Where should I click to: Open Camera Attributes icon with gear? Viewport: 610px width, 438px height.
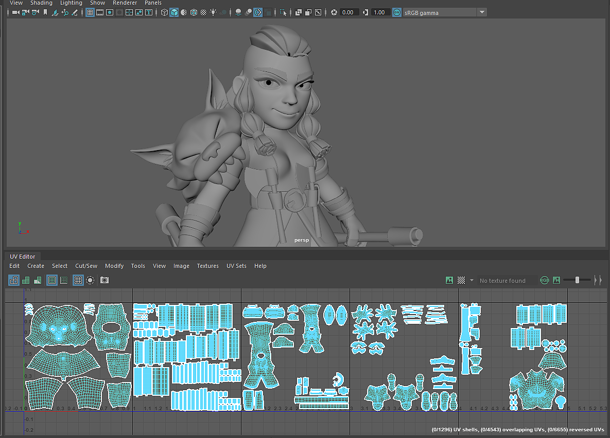click(x=35, y=12)
